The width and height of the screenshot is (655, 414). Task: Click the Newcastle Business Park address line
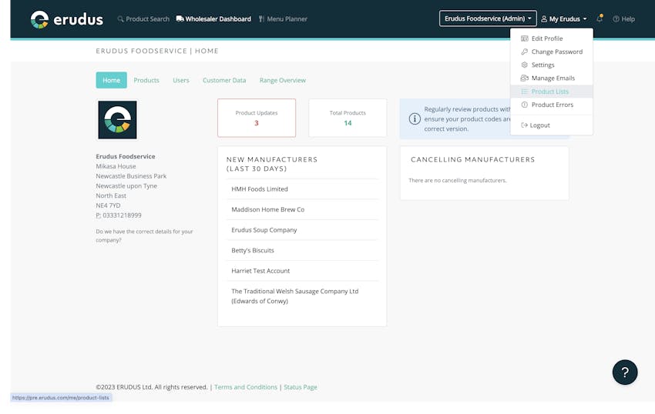pos(131,176)
